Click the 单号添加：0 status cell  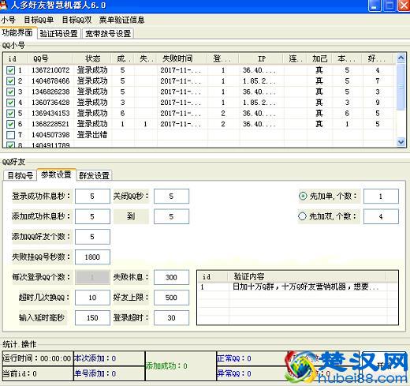[109, 373]
